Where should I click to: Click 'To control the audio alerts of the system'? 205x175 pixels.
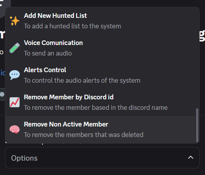[x=82, y=80]
